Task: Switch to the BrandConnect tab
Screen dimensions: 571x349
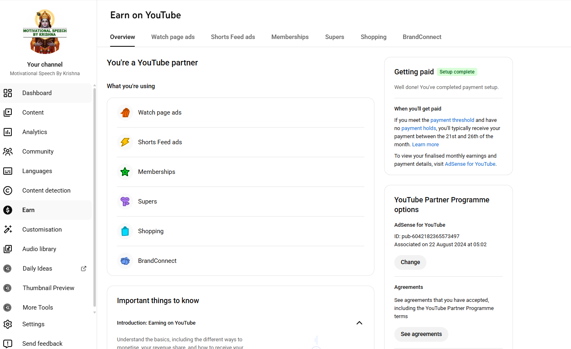Action: pyautogui.click(x=422, y=37)
